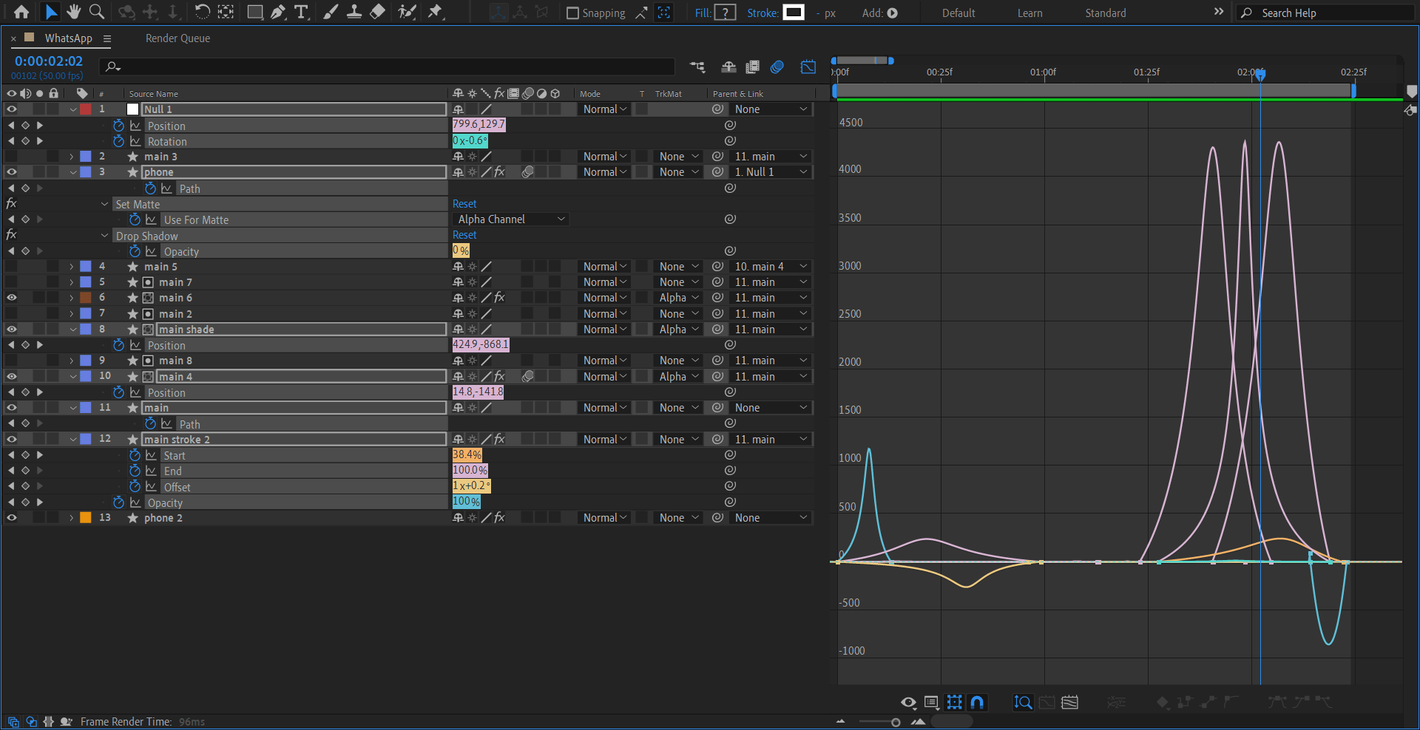Choose the Hand tool
Screen dimensions: 1420x730
tap(74, 12)
